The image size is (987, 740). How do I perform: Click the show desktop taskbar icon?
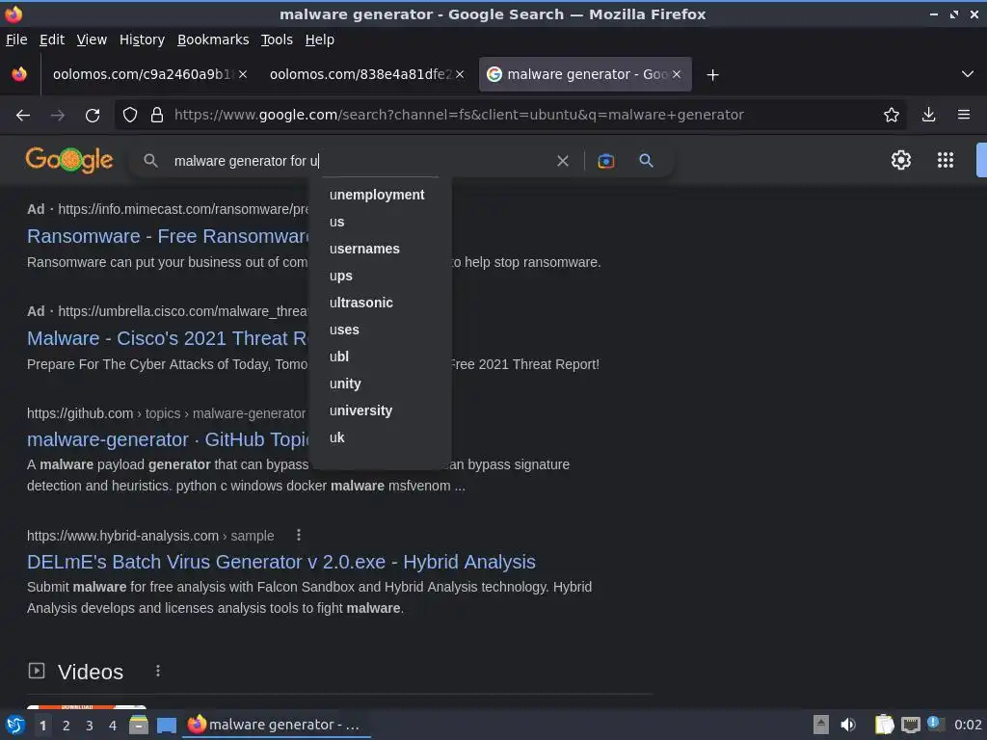pyautogui.click(x=166, y=726)
